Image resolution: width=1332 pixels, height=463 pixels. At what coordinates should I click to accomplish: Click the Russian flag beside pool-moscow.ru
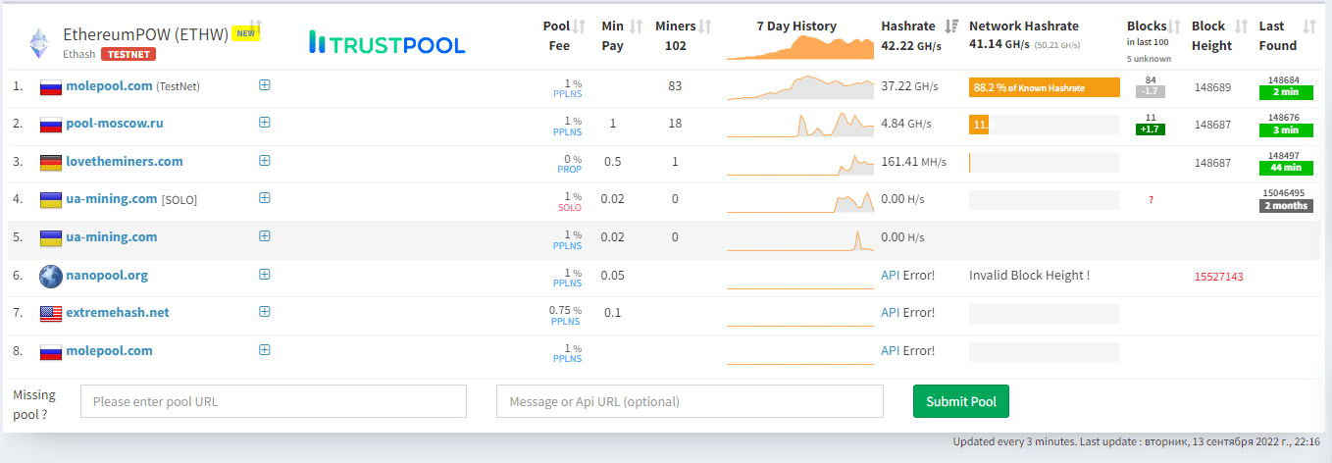pos(51,125)
